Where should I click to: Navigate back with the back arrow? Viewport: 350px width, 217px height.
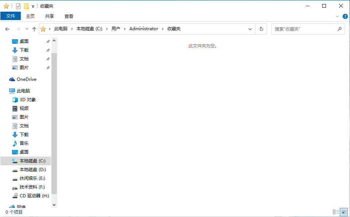pyautogui.click(x=7, y=29)
